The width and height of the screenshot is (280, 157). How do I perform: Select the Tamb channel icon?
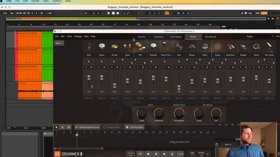pyautogui.click(x=256, y=47)
